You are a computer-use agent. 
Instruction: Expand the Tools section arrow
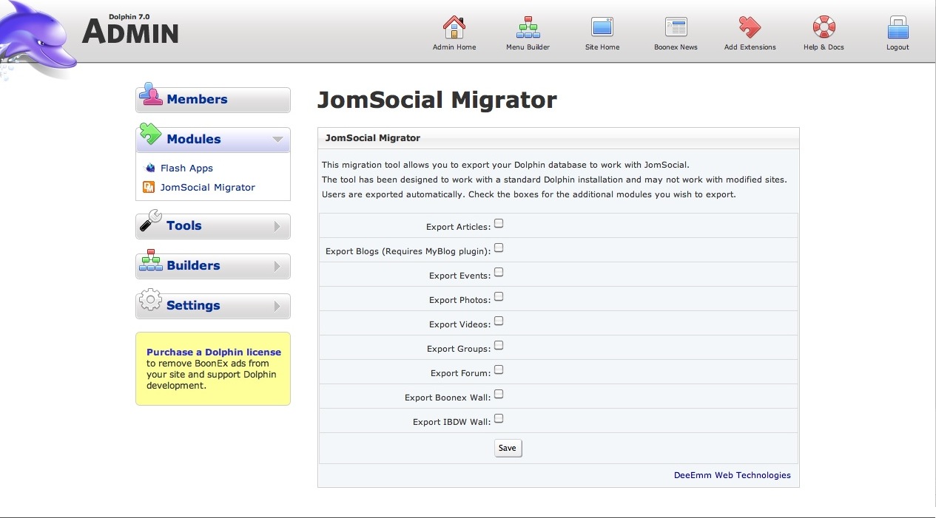click(278, 226)
